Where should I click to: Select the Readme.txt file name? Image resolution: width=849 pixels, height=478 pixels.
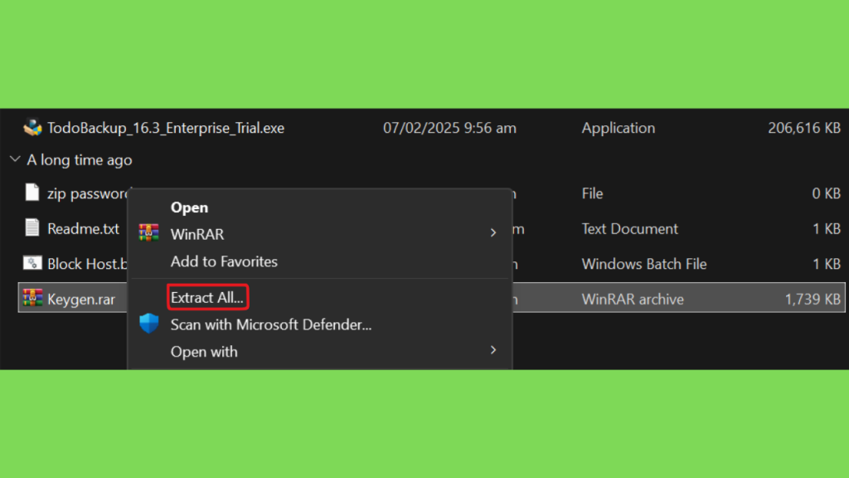84,229
